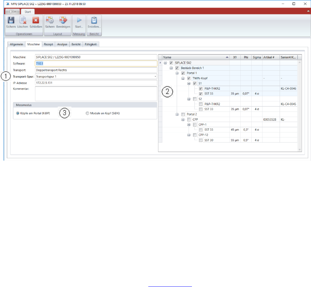
Task: Select the Maschine tab
Action: 34,44
